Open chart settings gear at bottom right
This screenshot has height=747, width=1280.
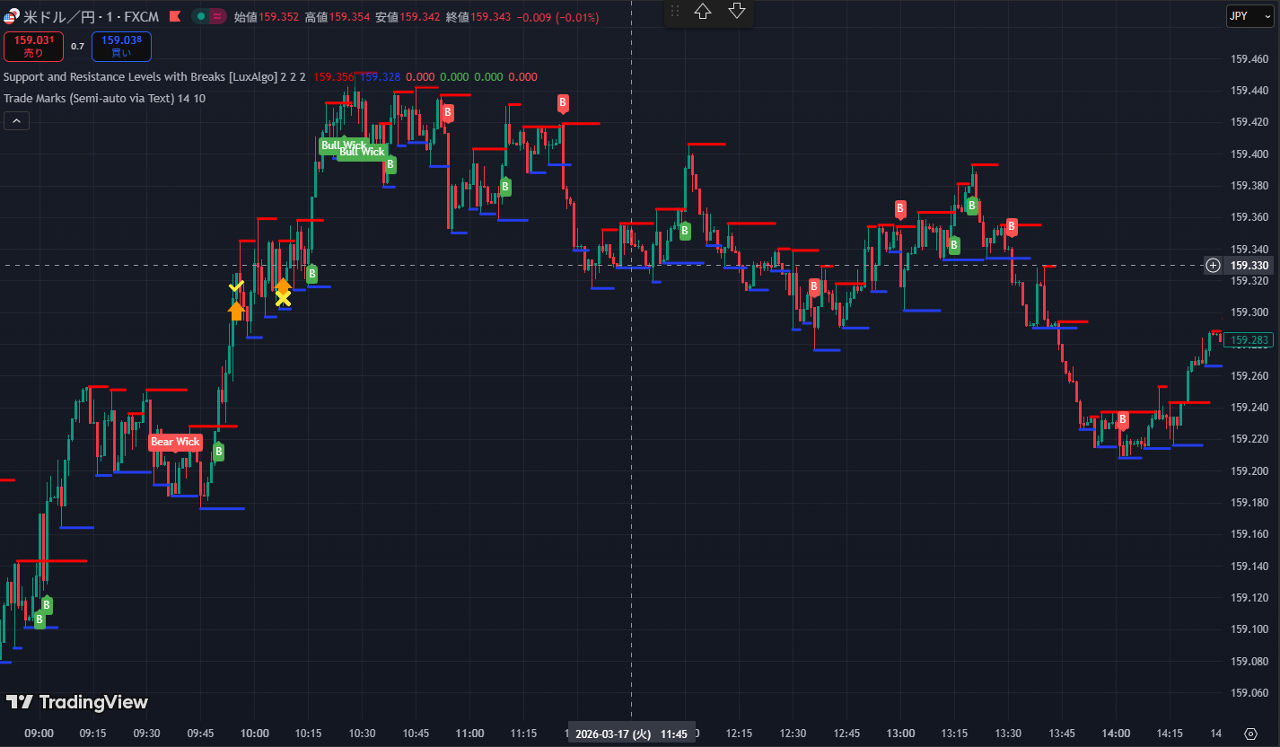[x=1250, y=734]
